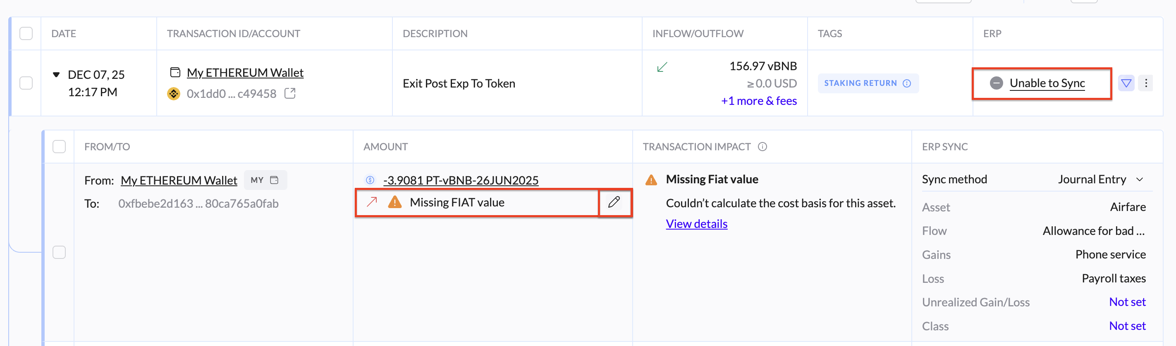
Task: Open the external link icon beside 0x1dd0 address
Action: pos(290,93)
